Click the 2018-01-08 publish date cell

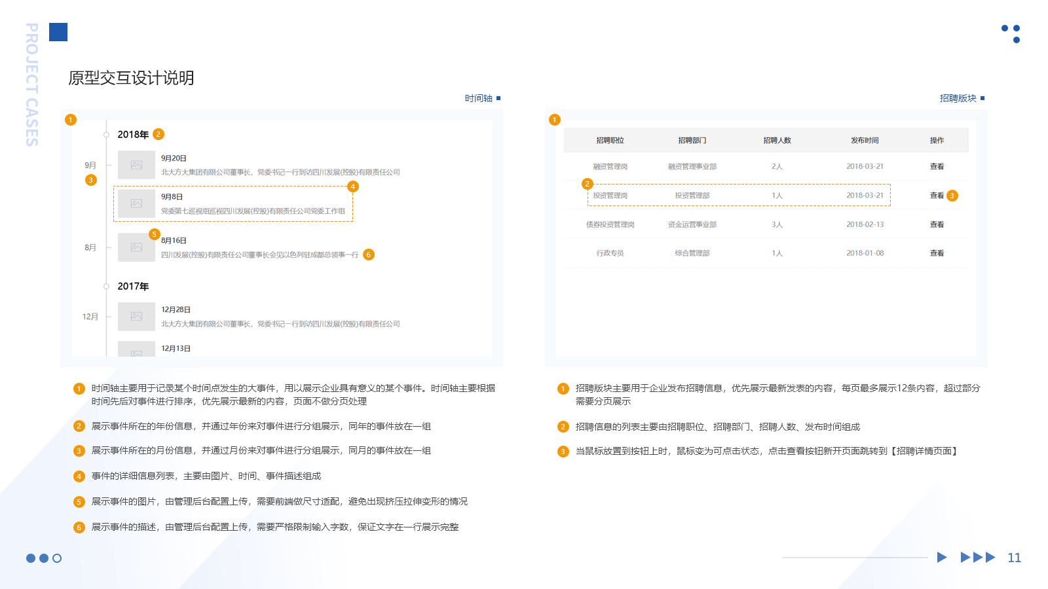tap(865, 253)
